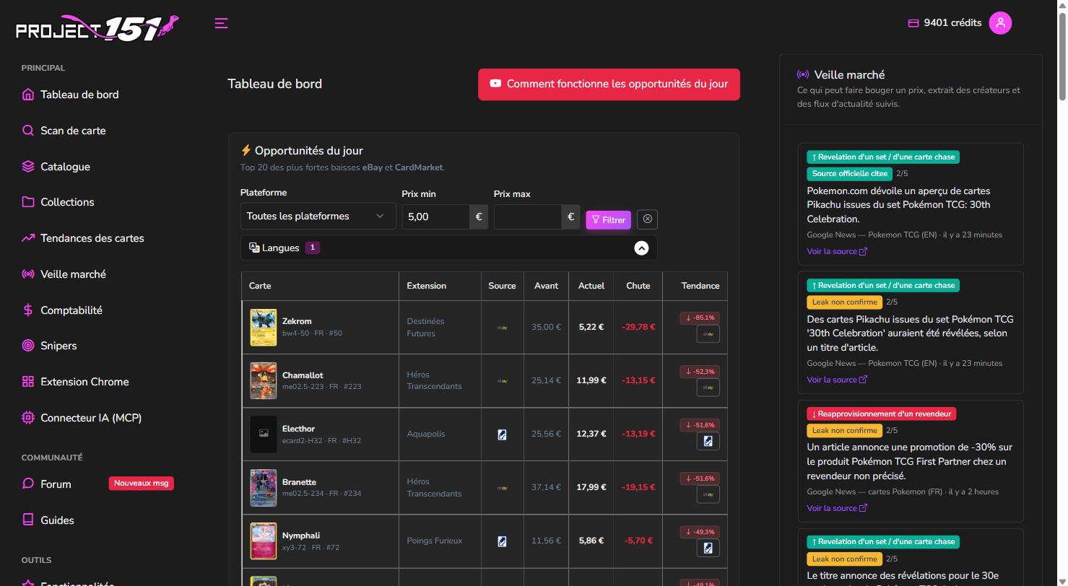
Task: Open the Guides page
Action: click(x=57, y=520)
